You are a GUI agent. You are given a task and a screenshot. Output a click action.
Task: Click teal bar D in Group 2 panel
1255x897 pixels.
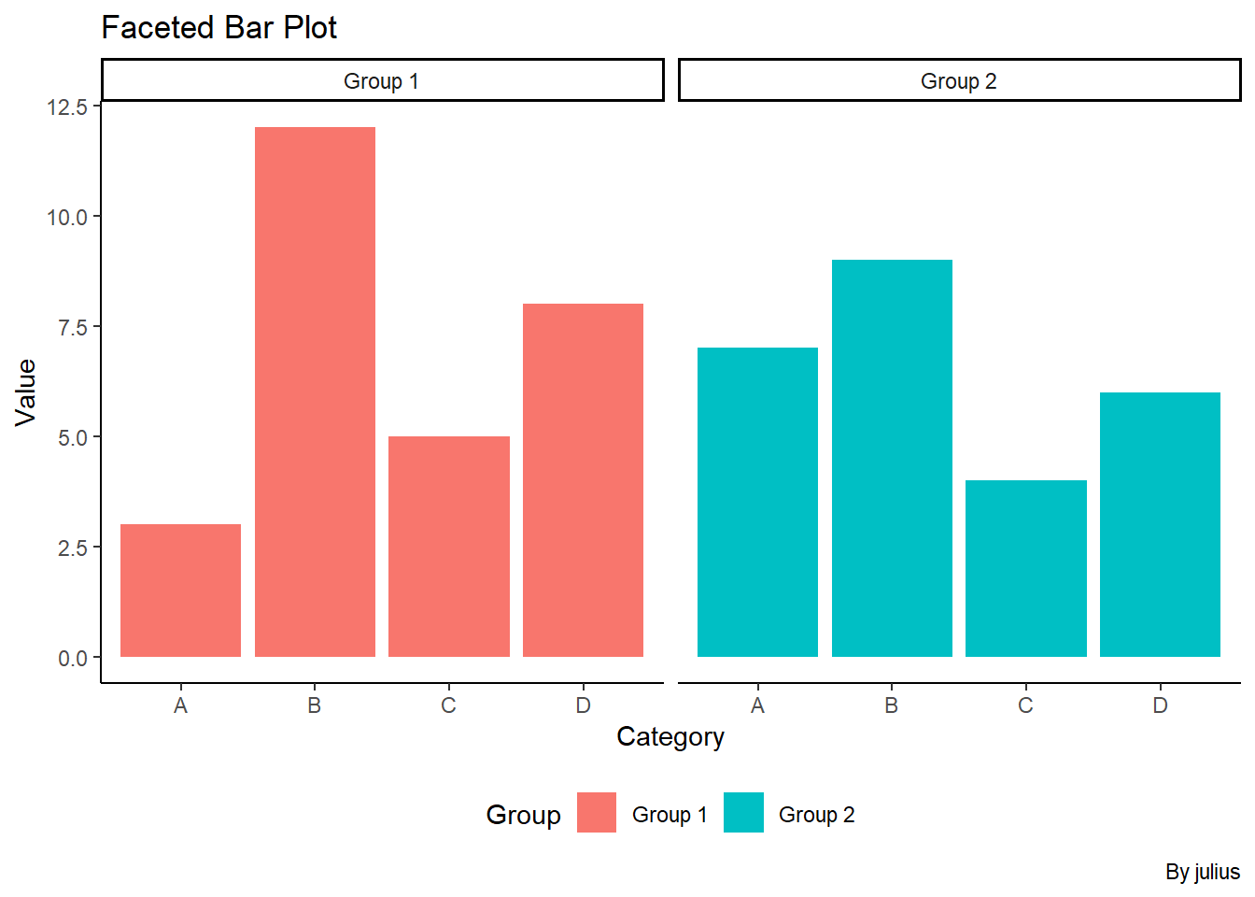[1160, 524]
